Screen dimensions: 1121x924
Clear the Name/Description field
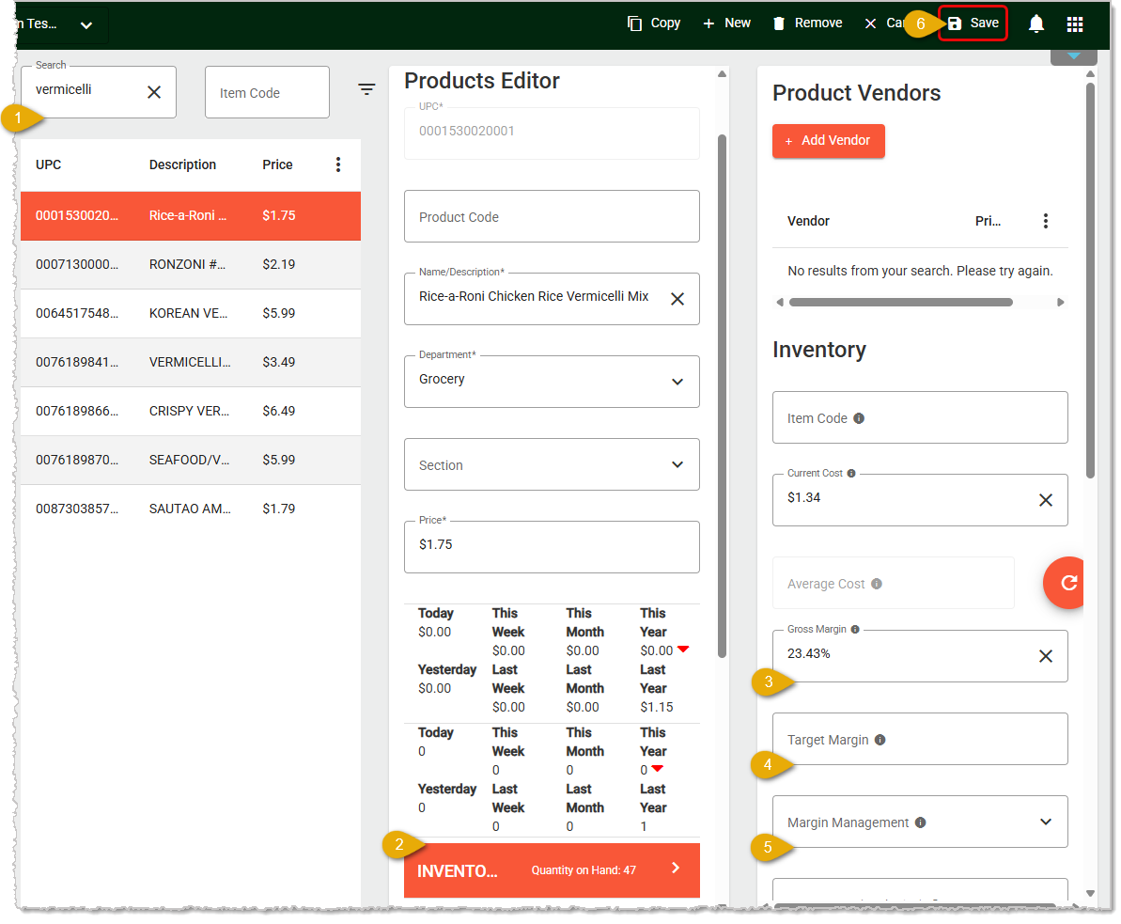point(677,299)
